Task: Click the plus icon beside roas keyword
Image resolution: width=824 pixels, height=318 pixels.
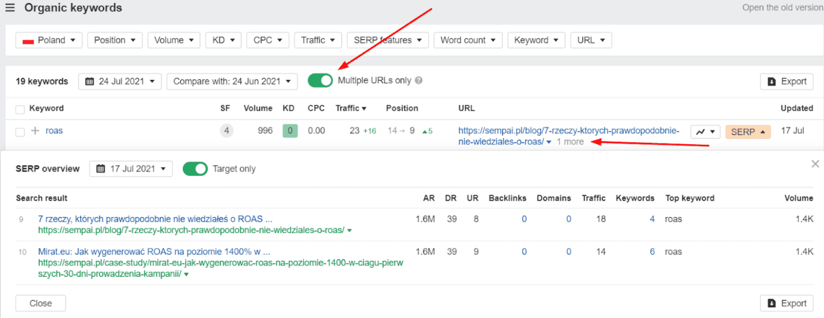Action: coord(35,131)
